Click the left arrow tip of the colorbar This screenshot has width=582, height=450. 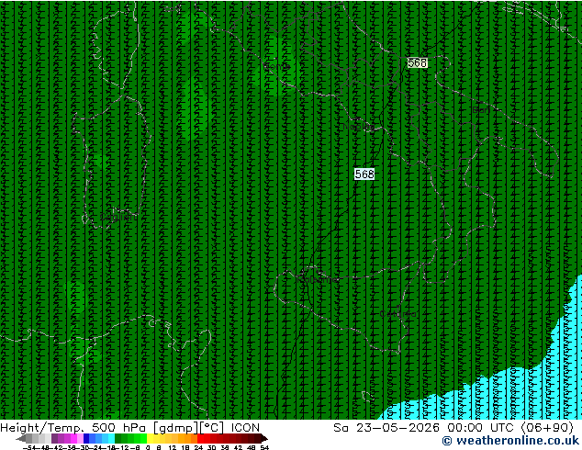[17, 439]
